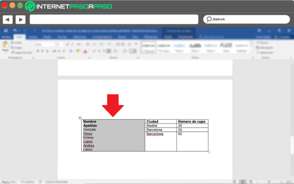Click browser back arrow button
This screenshot has width=294, height=184.
(x=8, y=20)
